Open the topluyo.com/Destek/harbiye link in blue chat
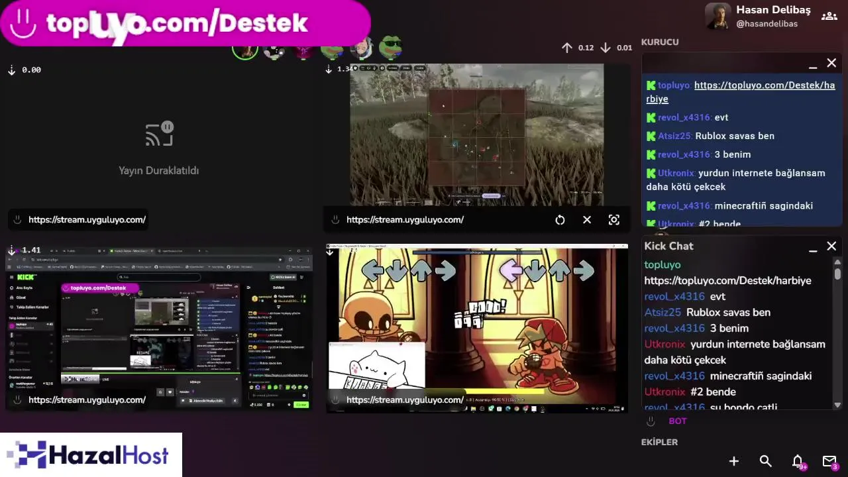 (741, 92)
